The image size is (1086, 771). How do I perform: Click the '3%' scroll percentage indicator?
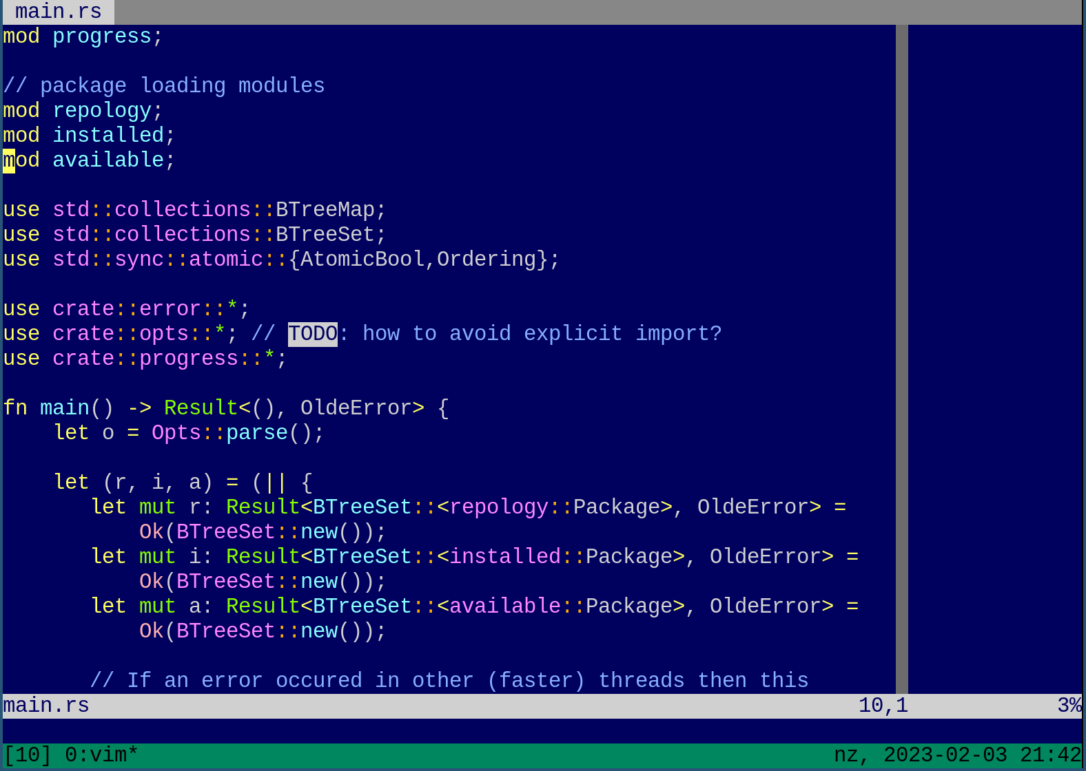pos(1069,706)
